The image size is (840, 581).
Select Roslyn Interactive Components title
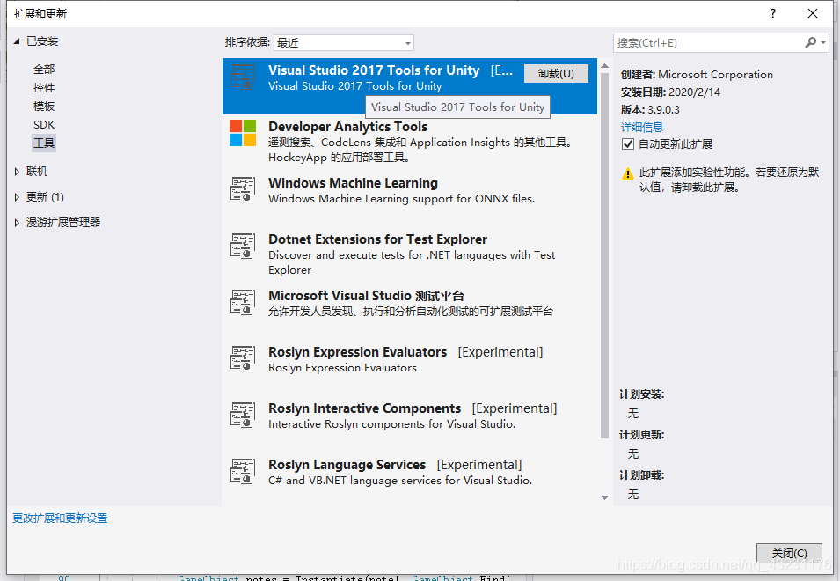point(364,408)
